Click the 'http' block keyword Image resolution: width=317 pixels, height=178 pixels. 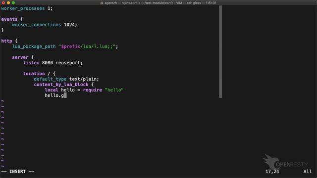(x=6, y=41)
